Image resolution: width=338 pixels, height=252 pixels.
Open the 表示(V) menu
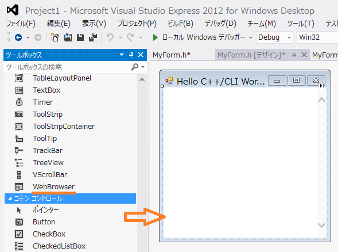point(94,24)
